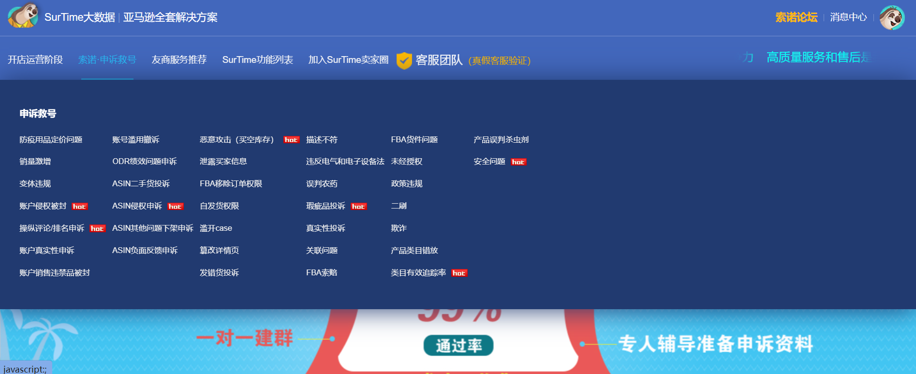
Task: Open 泄露买家信息 appeal link
Action: coord(223,162)
